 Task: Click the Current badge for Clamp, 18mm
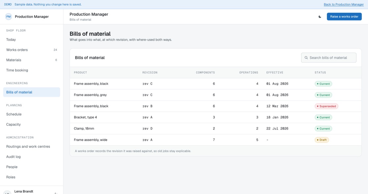tap(323, 129)
